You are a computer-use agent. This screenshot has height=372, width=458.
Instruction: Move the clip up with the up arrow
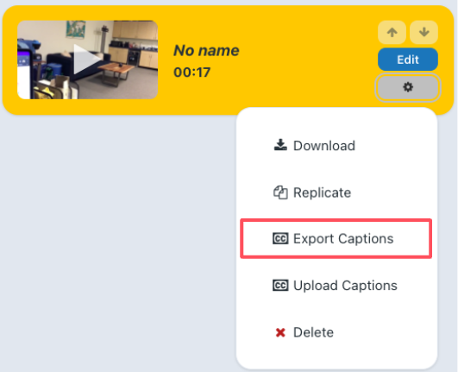click(x=392, y=32)
